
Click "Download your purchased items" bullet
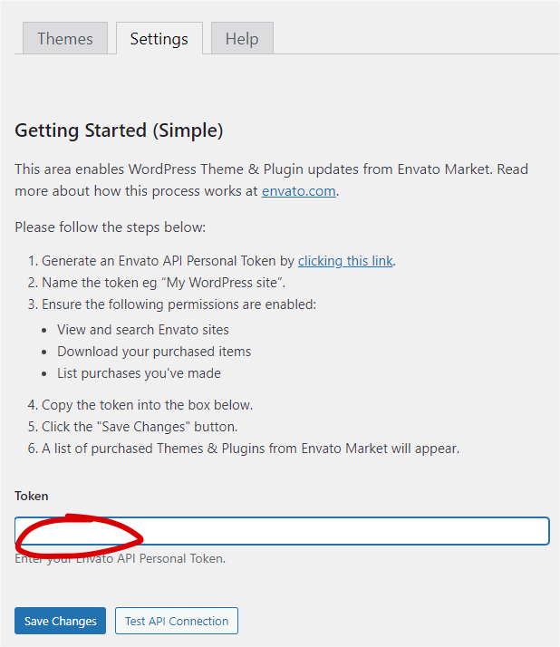(154, 352)
